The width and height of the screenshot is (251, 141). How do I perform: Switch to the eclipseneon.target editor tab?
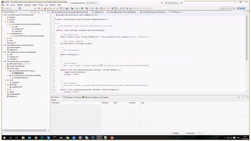[x=71, y=12]
